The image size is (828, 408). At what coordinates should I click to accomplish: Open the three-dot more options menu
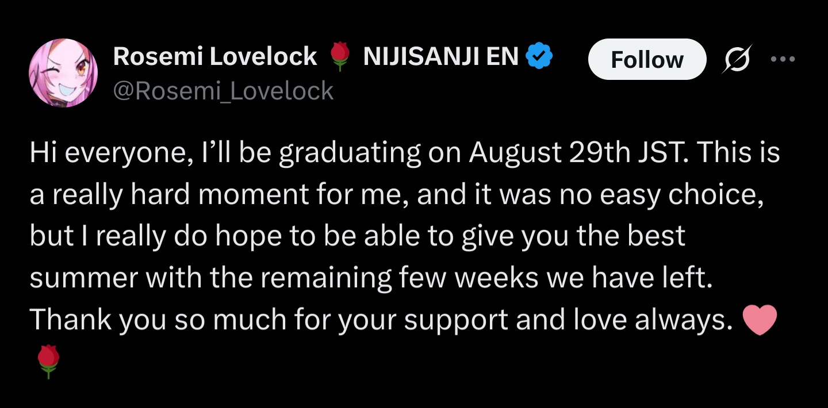784,59
